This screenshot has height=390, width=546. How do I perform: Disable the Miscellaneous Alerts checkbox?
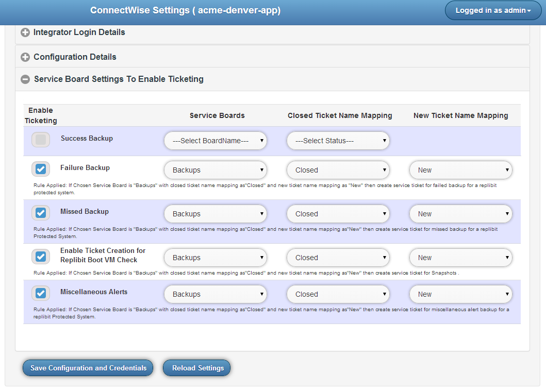click(41, 293)
